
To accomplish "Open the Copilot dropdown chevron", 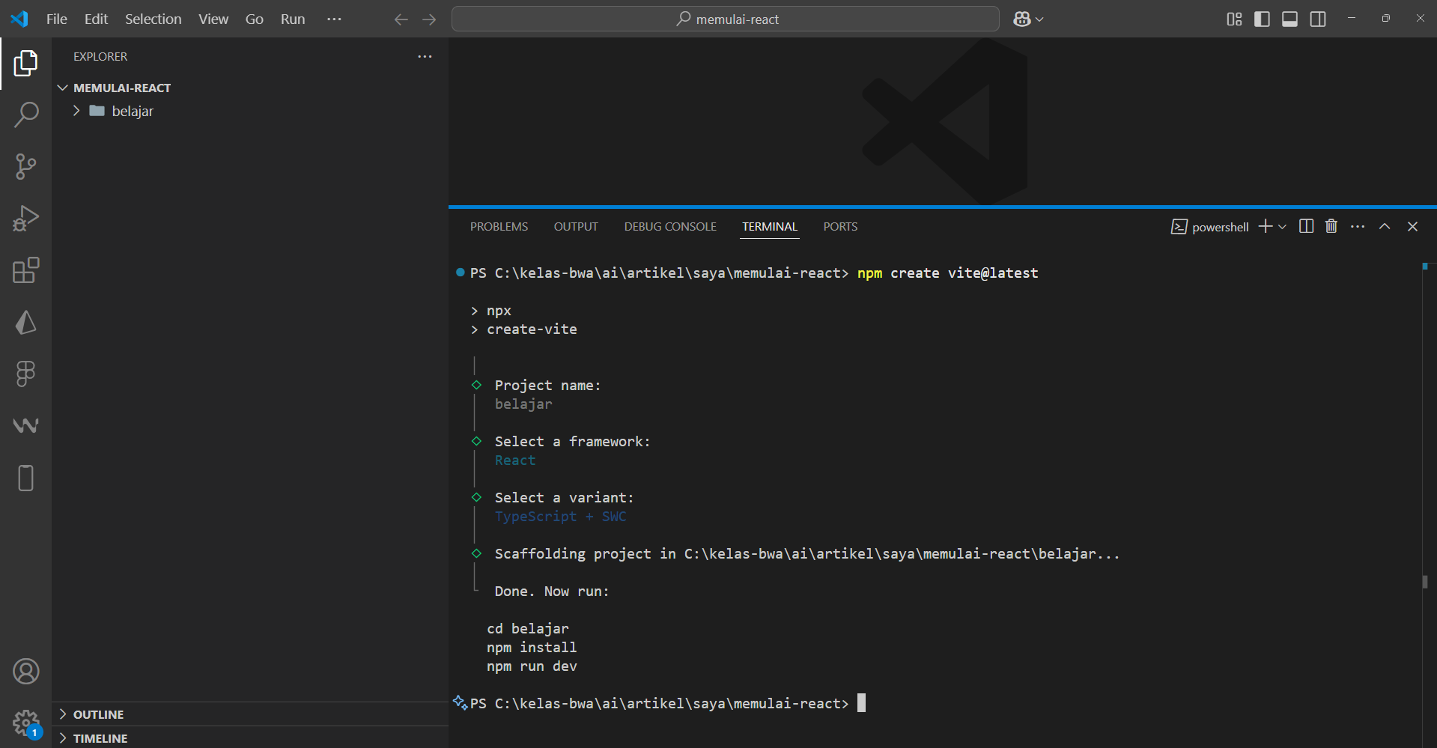I will (1039, 19).
